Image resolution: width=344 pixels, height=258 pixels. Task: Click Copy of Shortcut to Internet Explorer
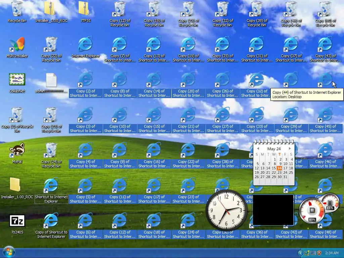click(51, 226)
